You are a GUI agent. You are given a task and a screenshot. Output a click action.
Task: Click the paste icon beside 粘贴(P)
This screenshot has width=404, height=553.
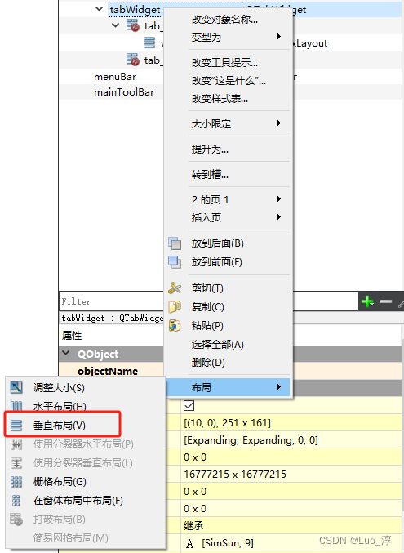(x=175, y=326)
